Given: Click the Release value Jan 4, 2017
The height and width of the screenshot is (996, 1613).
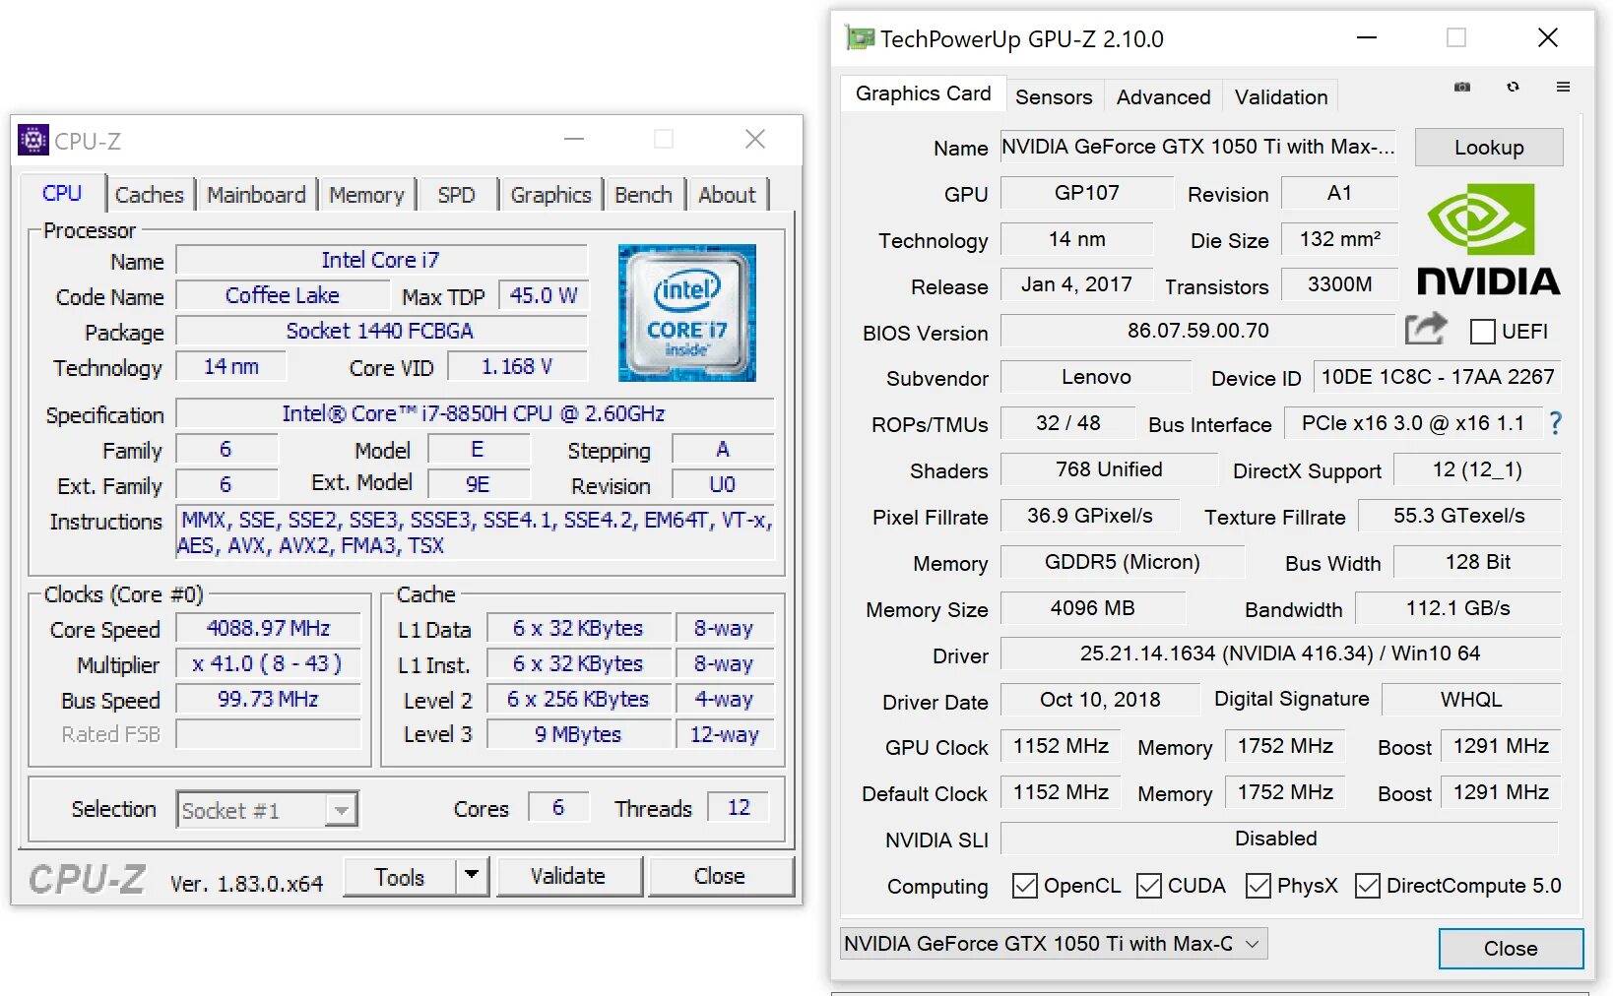Looking at the screenshot, I should click(1076, 284).
